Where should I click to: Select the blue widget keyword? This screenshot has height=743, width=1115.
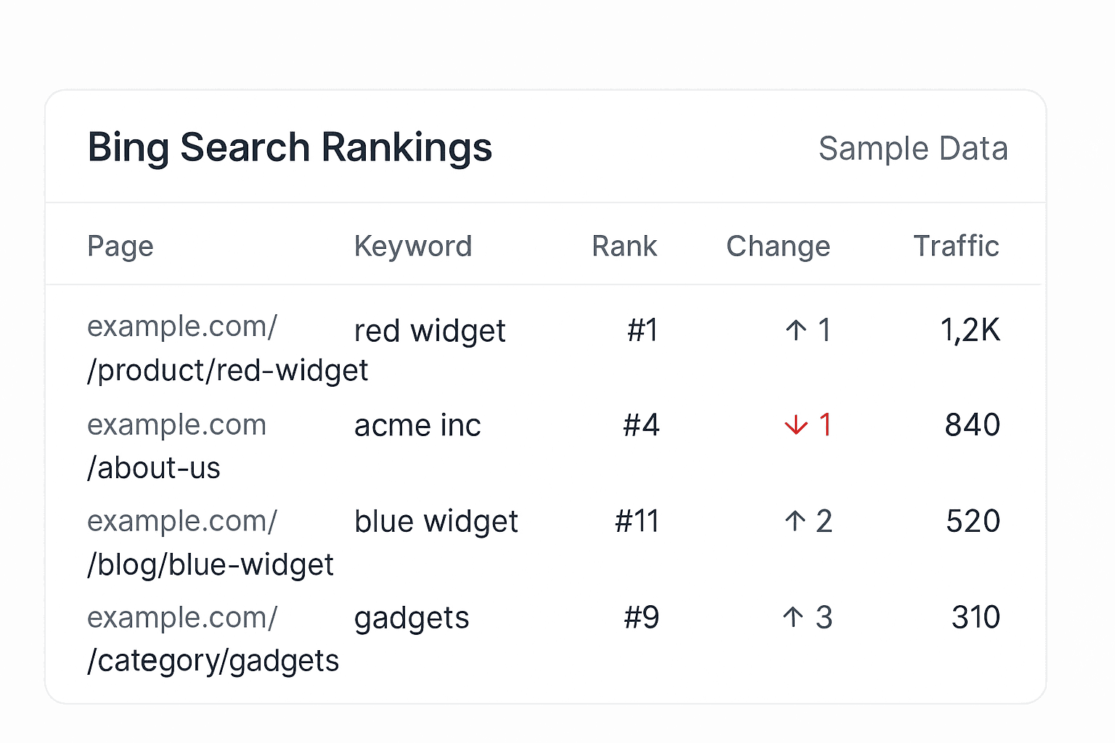pyautogui.click(x=436, y=522)
